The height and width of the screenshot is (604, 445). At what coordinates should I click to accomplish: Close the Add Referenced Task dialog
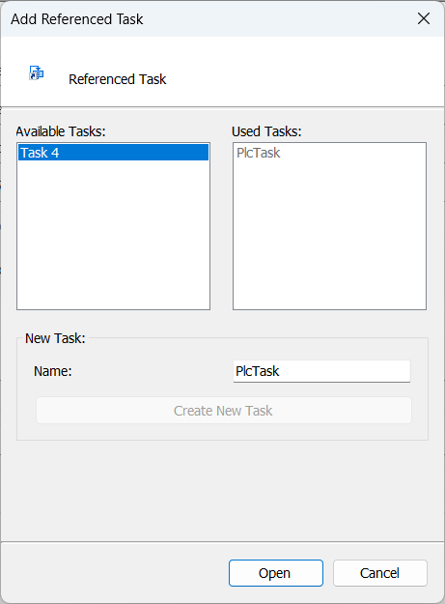(424, 18)
